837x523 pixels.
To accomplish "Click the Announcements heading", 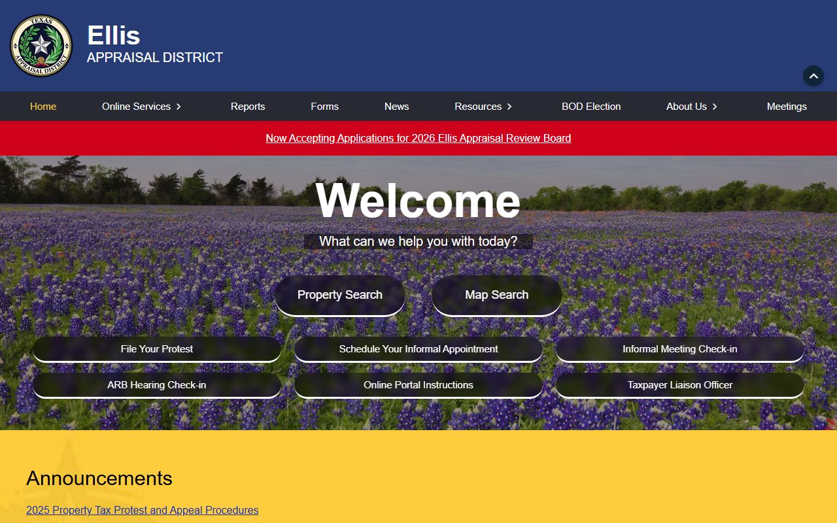I will (99, 478).
